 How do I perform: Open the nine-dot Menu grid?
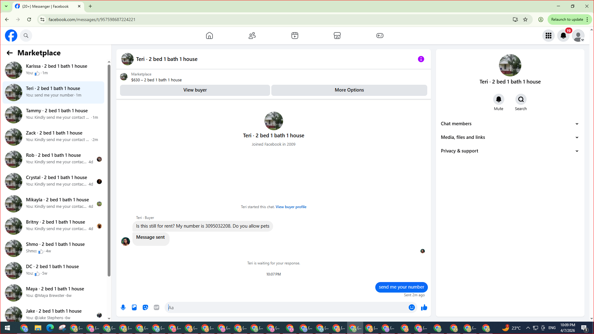tap(549, 36)
